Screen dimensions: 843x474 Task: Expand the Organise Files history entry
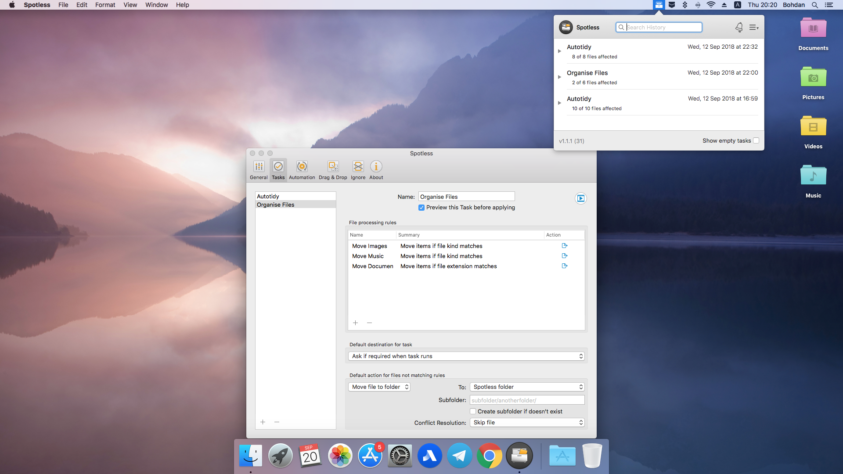[560, 76]
